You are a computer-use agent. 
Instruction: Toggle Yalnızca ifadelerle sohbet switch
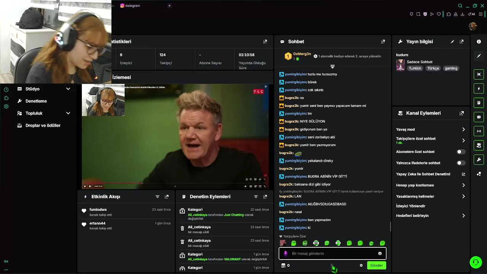pyautogui.click(x=461, y=163)
